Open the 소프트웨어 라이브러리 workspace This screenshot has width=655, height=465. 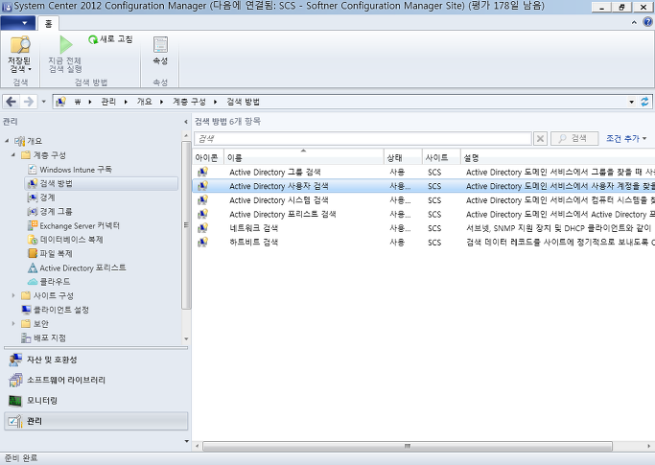[96, 381]
